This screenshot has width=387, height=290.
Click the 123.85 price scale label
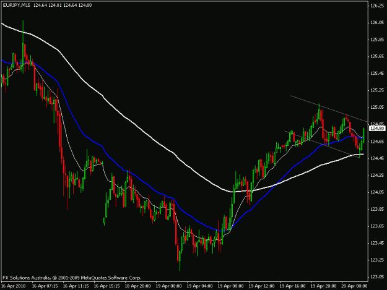pos(377,209)
